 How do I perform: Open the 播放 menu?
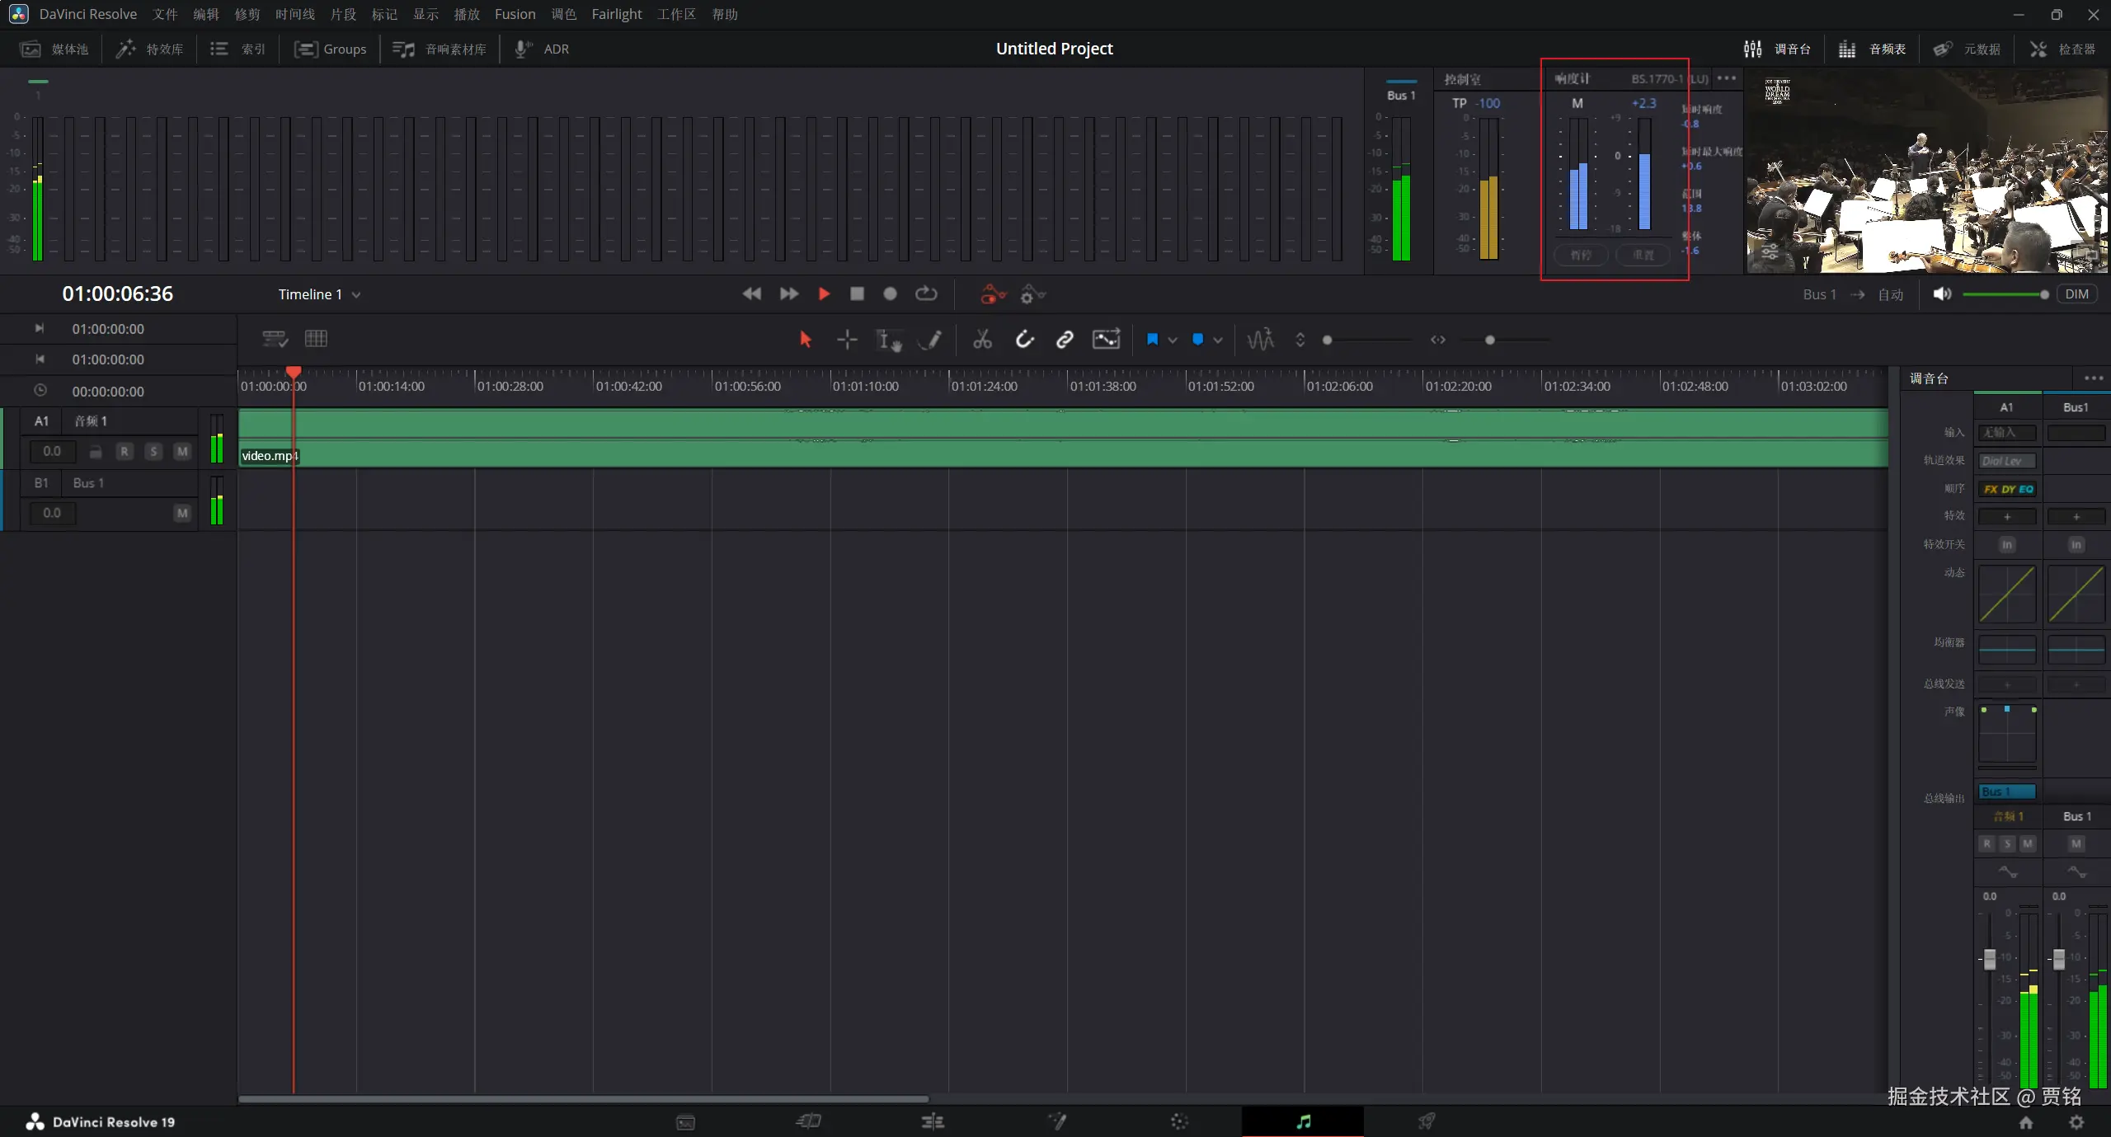point(466,14)
